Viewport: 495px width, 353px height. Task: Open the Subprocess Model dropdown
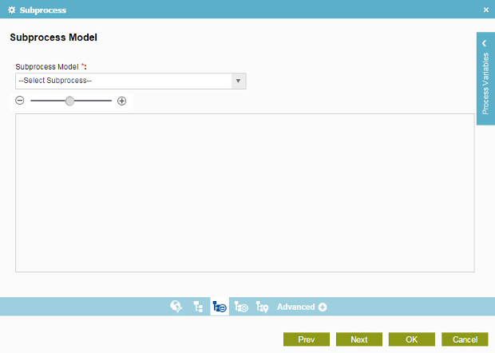click(131, 81)
